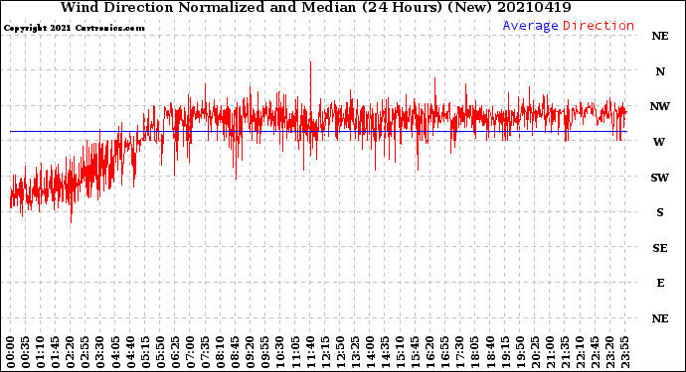The height and width of the screenshot is (372, 686).
Task: Click the '04:40' time label
Action: [x=130, y=352]
